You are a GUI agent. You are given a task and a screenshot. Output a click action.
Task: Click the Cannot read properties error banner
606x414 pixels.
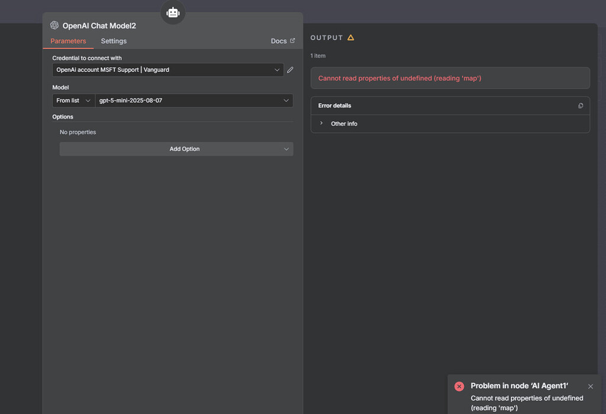450,77
